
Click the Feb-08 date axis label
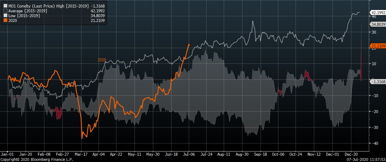[x=45, y=154]
